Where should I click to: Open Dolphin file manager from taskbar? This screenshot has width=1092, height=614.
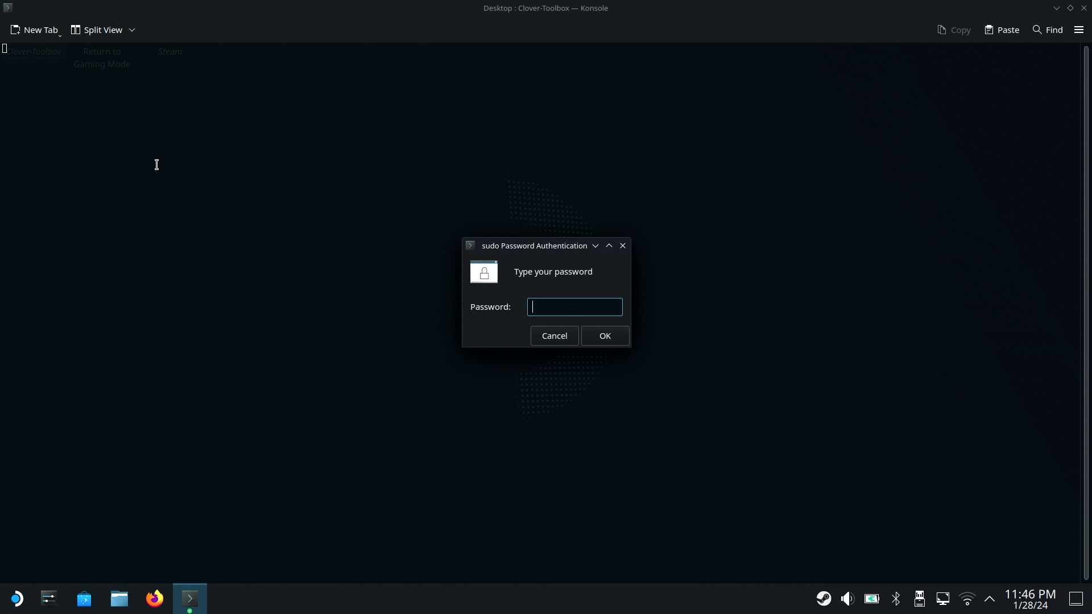pos(119,599)
